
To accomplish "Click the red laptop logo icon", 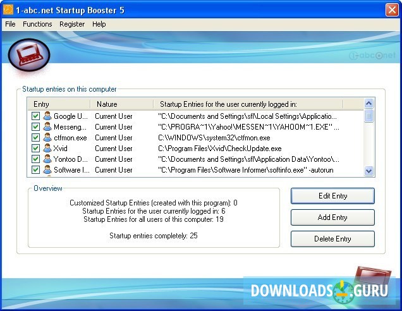I will [29, 54].
